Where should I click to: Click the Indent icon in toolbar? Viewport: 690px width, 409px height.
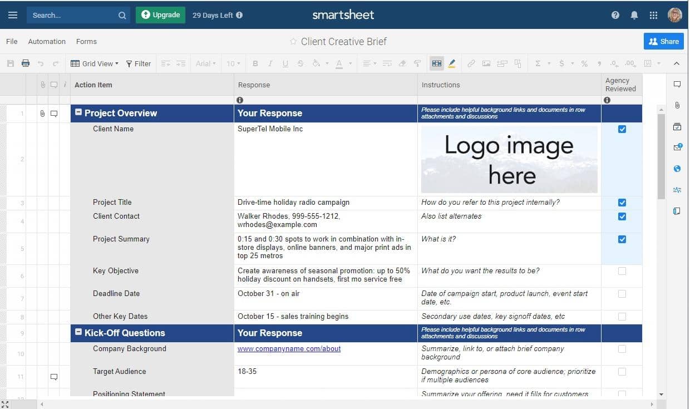(180, 63)
